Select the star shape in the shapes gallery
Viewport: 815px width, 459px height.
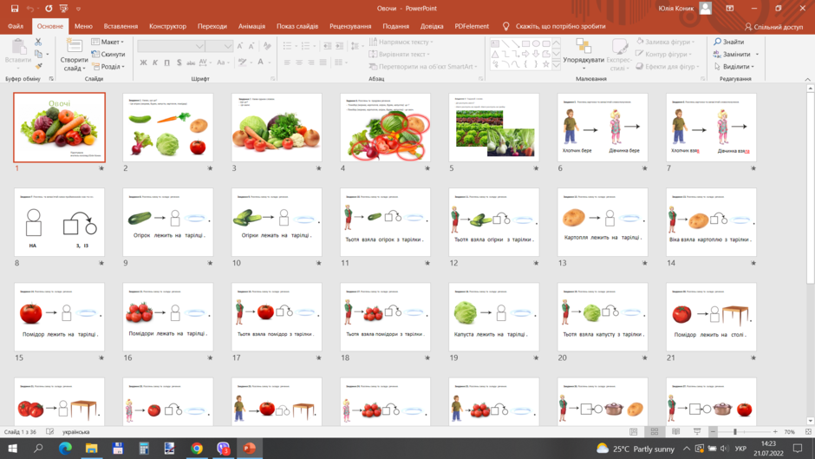click(x=545, y=64)
